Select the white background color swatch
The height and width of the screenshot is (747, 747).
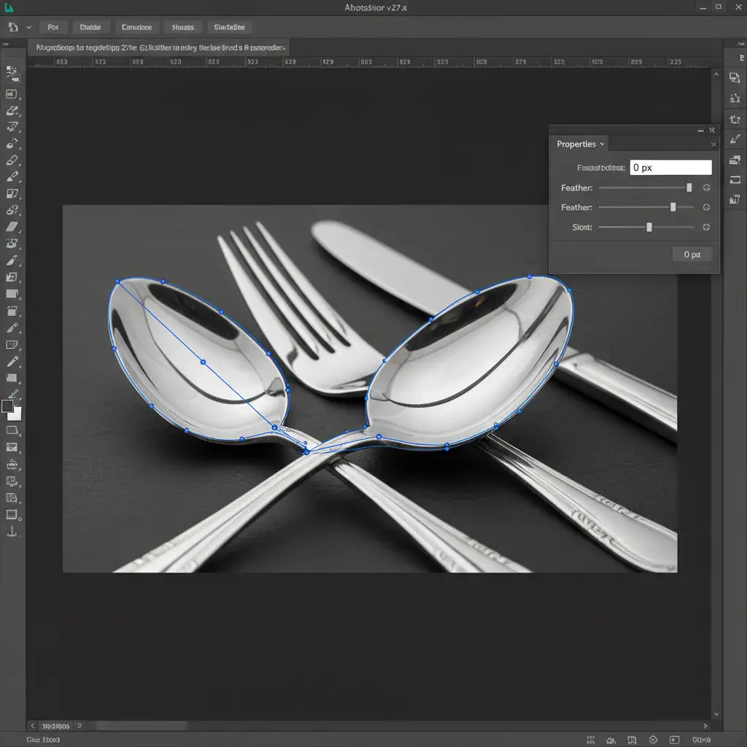point(15,414)
